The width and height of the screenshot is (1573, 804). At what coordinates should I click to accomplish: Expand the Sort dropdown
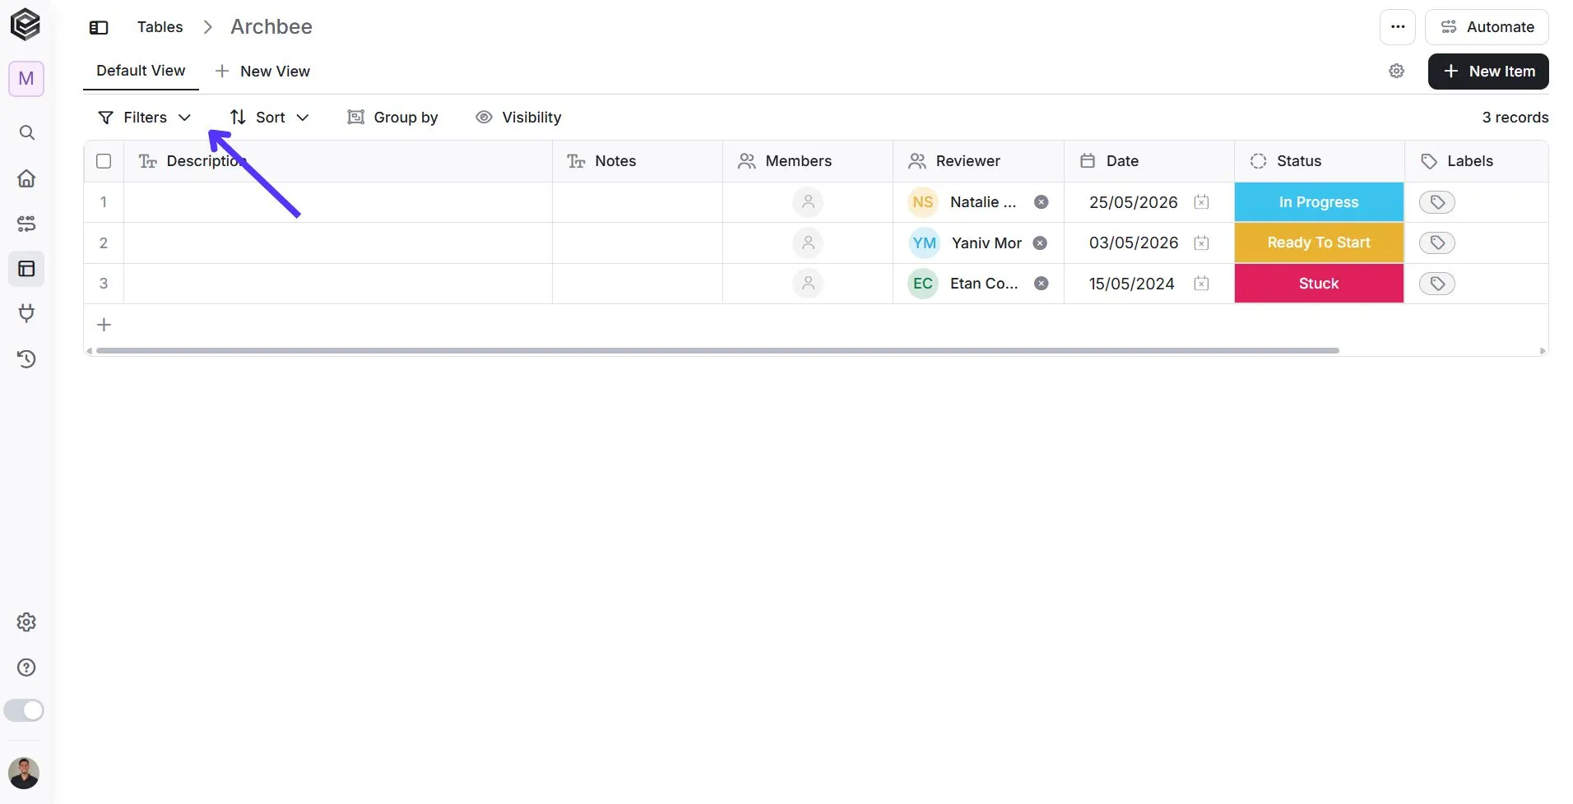point(270,118)
